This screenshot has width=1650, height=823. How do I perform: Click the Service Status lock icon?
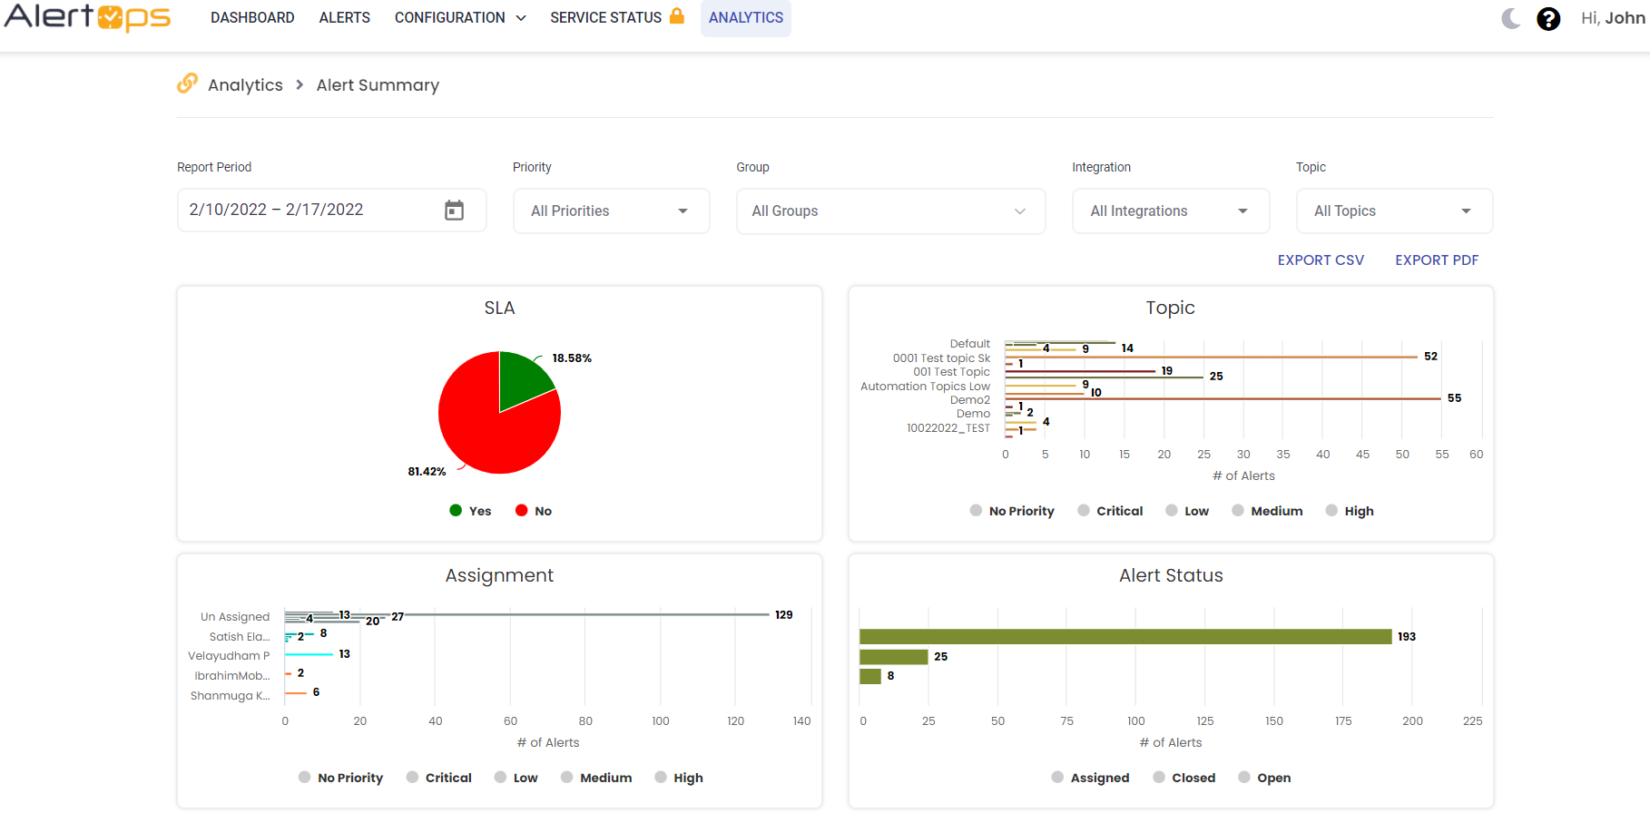click(677, 16)
